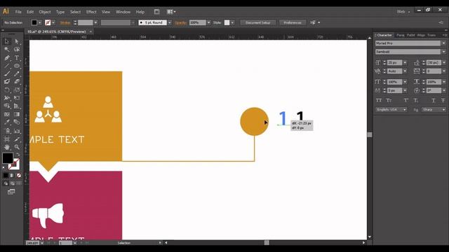The image size is (449, 252).
Task: Select the Scale tool
Action: click(17, 90)
